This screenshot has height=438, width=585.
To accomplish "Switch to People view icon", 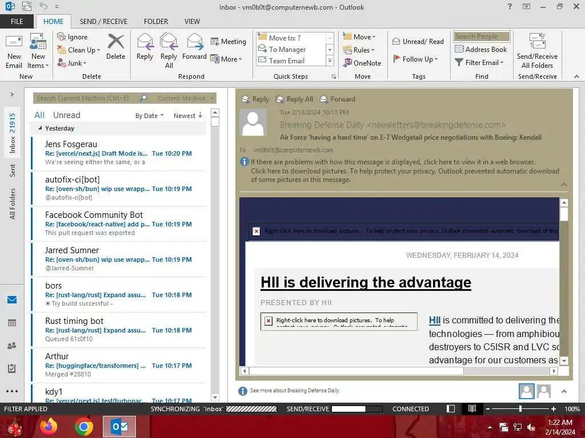I will [12, 346].
